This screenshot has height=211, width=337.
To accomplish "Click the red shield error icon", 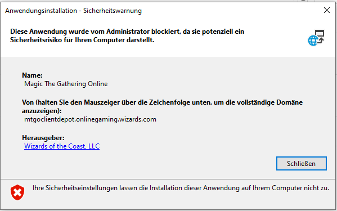I will pyautogui.click(x=17, y=192).
